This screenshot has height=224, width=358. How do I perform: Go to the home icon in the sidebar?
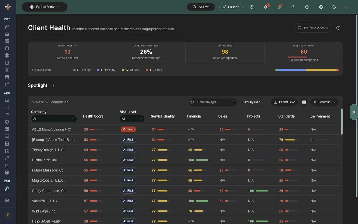point(7,34)
